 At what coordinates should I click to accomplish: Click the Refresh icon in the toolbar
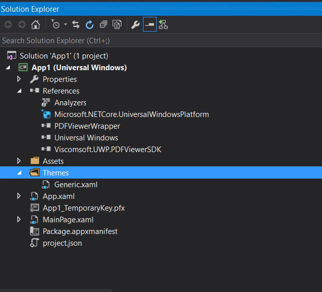[90, 24]
